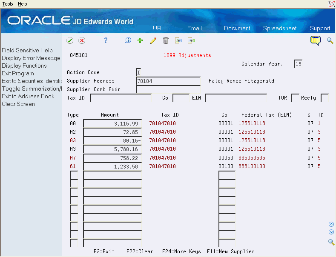
Task: Click the Co value 00050
Action: tap(226, 158)
